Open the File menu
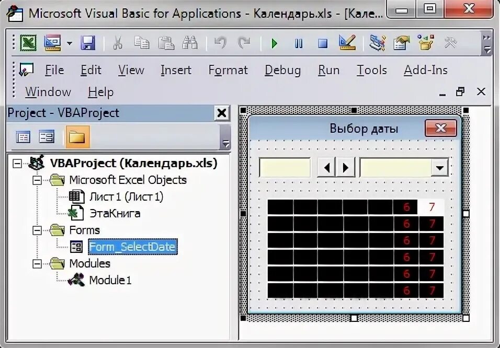500x348 pixels. [x=54, y=70]
